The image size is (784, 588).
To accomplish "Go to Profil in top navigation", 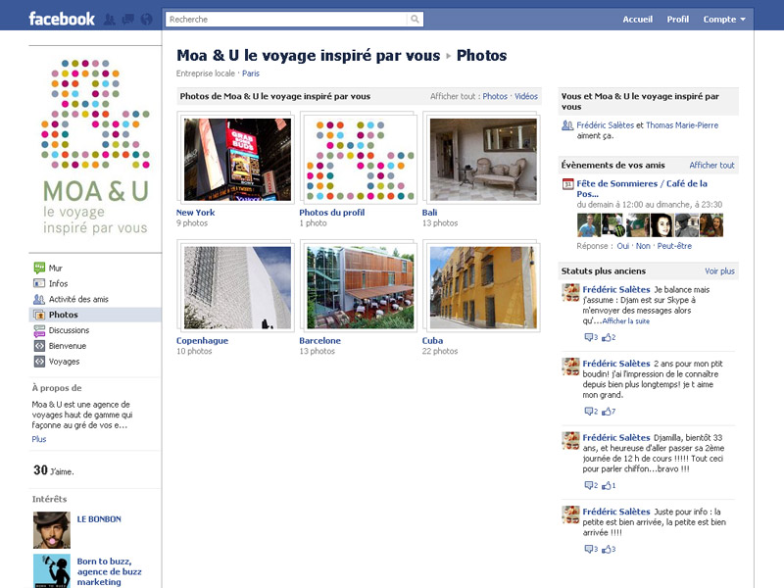I will 677,20.
